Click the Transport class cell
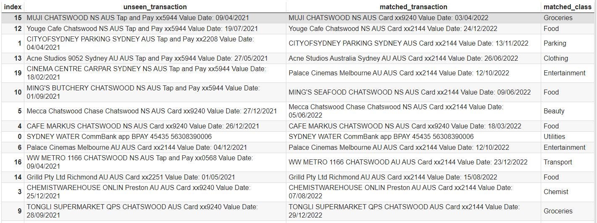The height and width of the screenshot is (223, 597). [558, 162]
